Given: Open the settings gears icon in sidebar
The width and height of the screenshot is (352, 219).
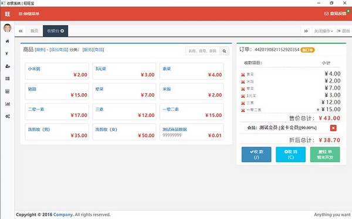Looking at the screenshot, I should tap(8, 117).
